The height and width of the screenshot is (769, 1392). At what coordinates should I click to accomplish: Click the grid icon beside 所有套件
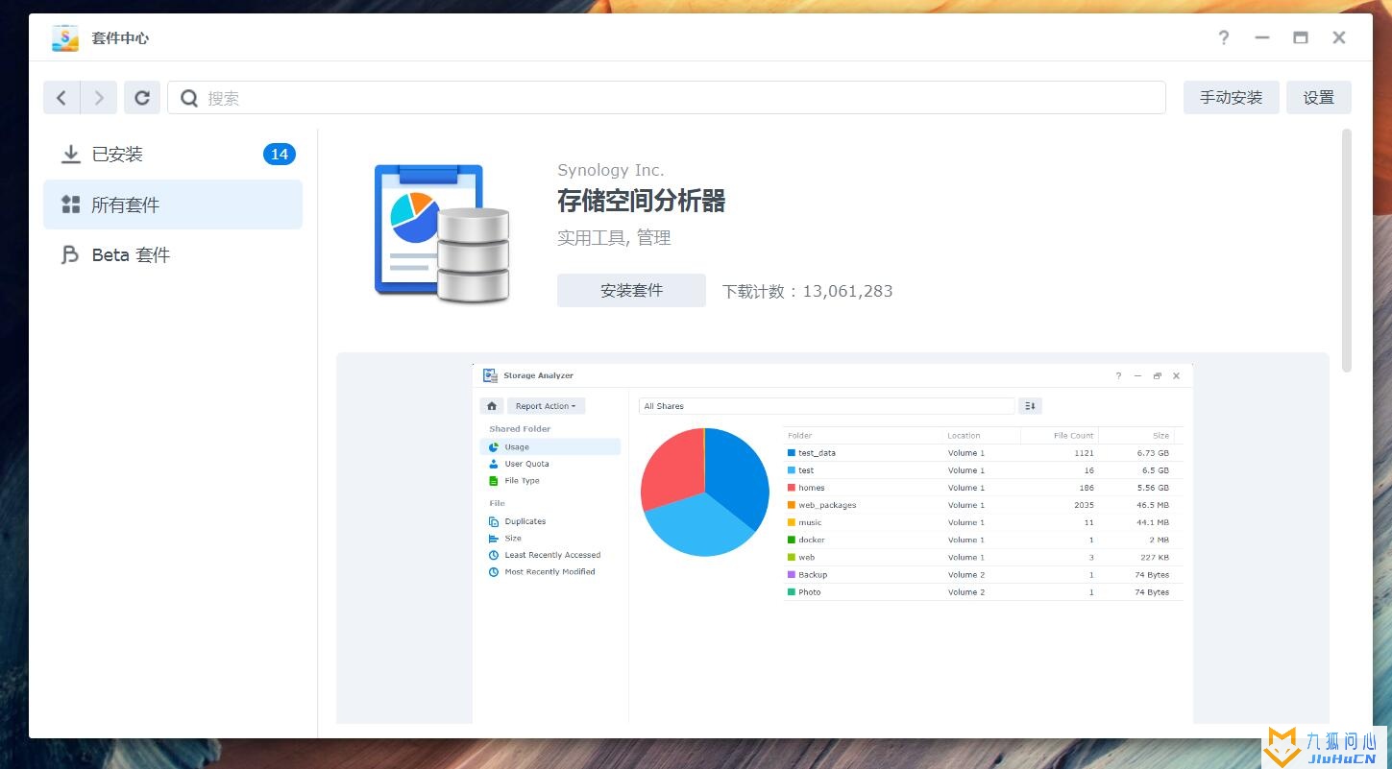pos(70,204)
